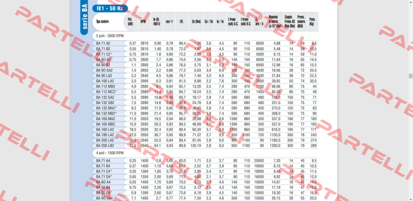Select the 'I freno (mA) A.C.' header
This screenshot has width=413, height=201.
(x=233, y=22)
